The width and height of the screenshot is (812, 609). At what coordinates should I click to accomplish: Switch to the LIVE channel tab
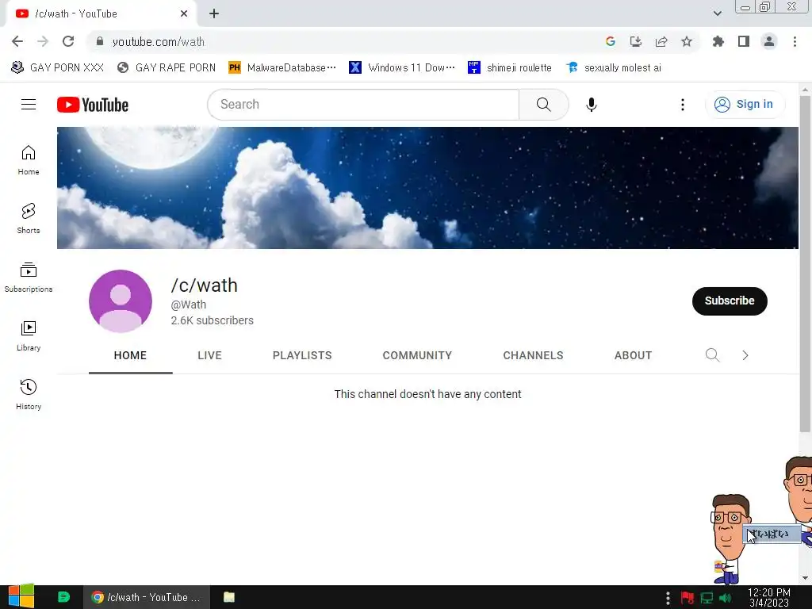point(209,355)
